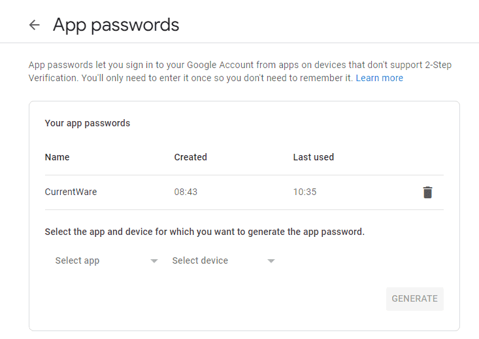The image size is (479, 339).
Task: Open the Select device combo box label
Action: [x=200, y=260]
